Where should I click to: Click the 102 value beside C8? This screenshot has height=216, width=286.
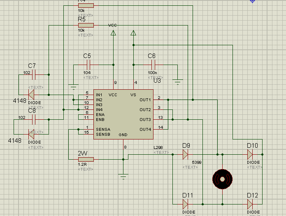coord(22,118)
